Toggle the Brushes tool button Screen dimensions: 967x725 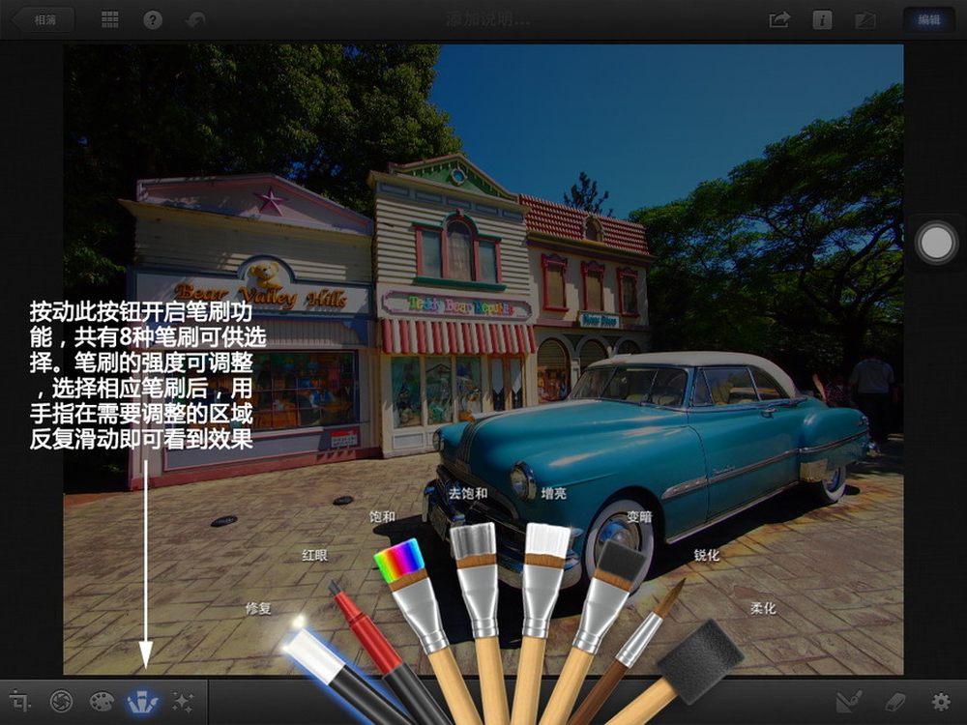tap(143, 702)
